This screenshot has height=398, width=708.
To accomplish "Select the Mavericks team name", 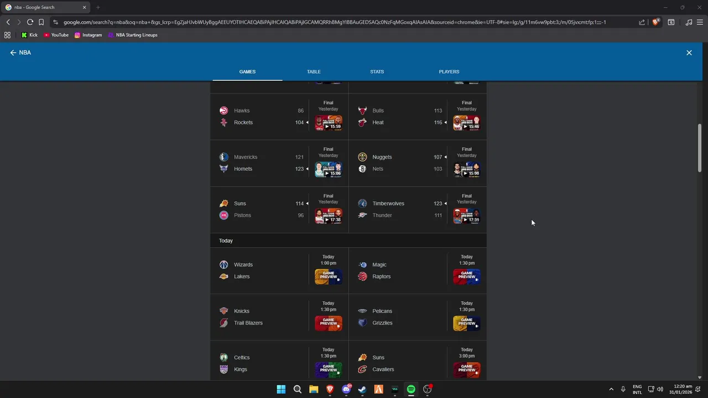I will coord(246,157).
